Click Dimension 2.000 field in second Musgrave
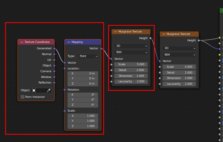Screen dimensions: 223x142 (179, 78)
